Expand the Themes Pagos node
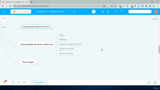The width and height of the screenshot is (160, 90). tap(37, 64)
